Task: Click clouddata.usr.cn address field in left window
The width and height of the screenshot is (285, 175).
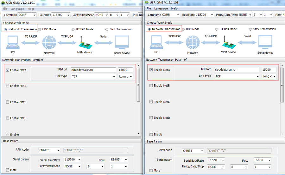Action: pos(93,70)
